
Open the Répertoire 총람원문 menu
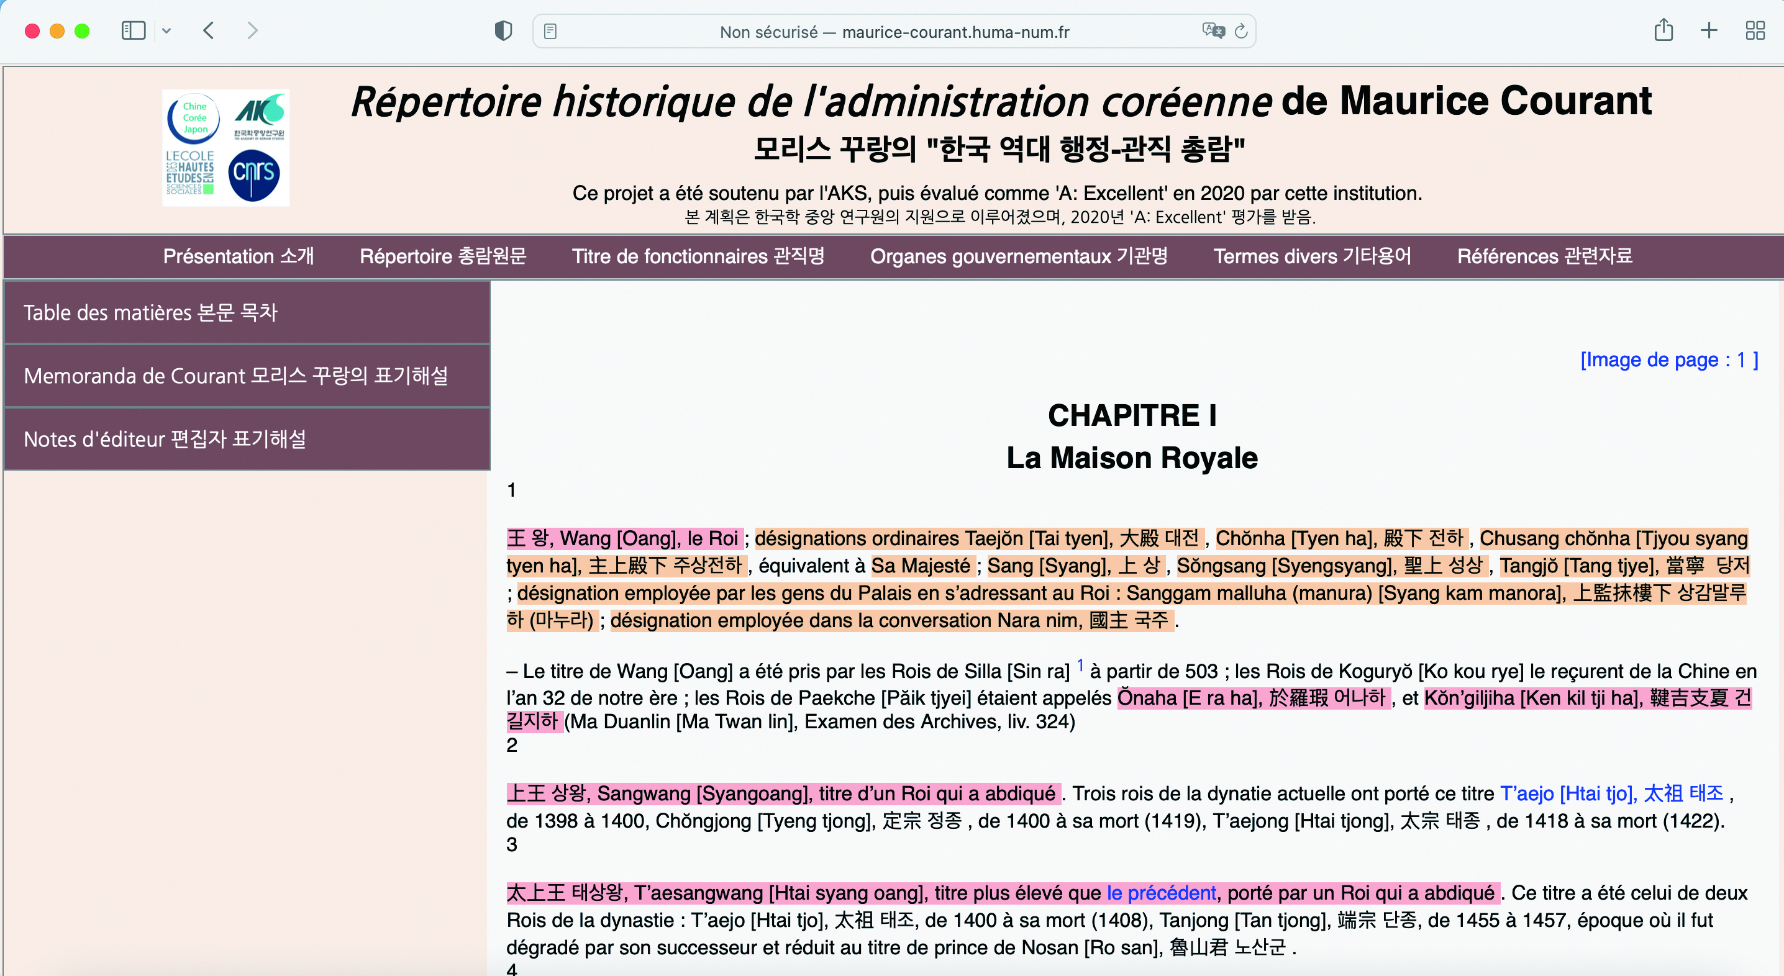point(444,256)
